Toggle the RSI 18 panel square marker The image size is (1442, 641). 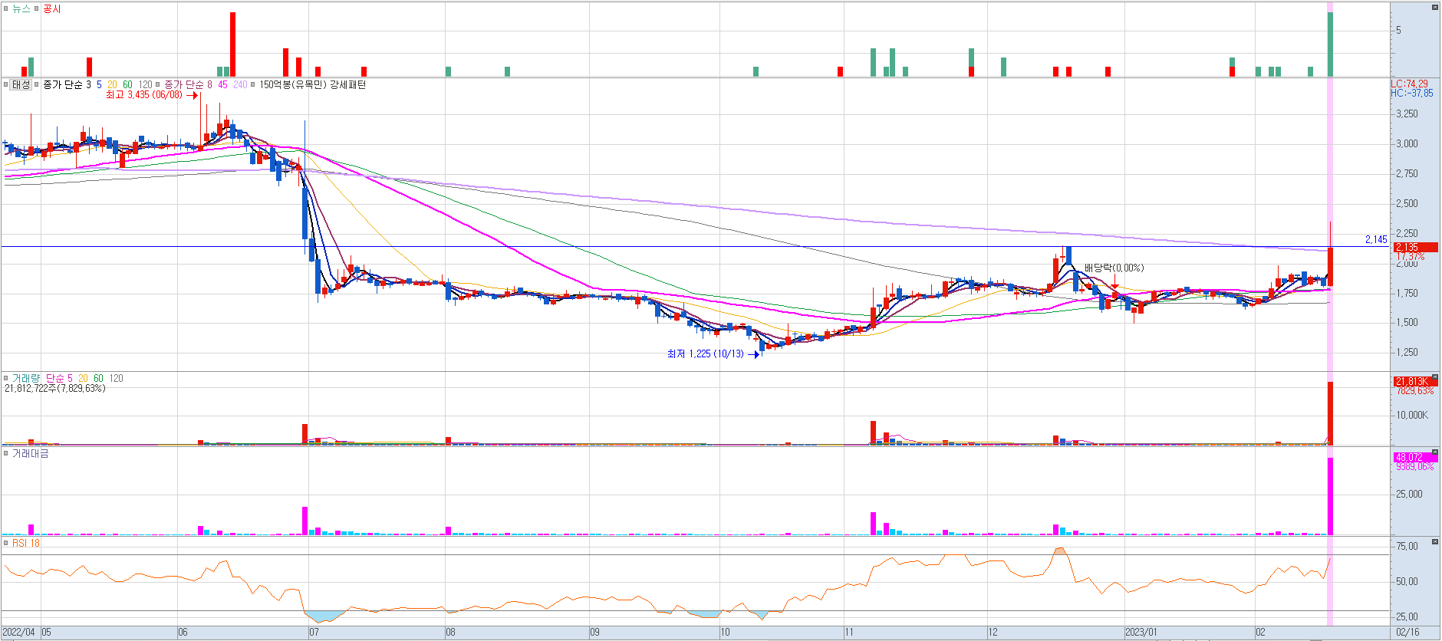pos(5,543)
